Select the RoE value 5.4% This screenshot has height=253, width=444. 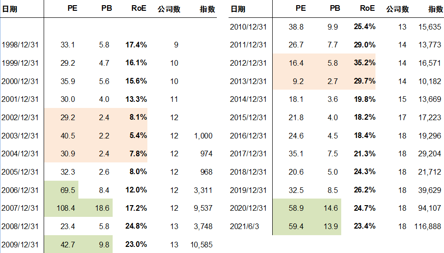point(138,136)
